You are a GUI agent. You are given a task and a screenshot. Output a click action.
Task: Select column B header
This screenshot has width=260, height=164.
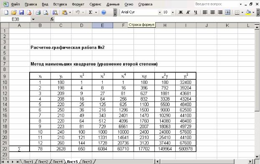point(40,25)
